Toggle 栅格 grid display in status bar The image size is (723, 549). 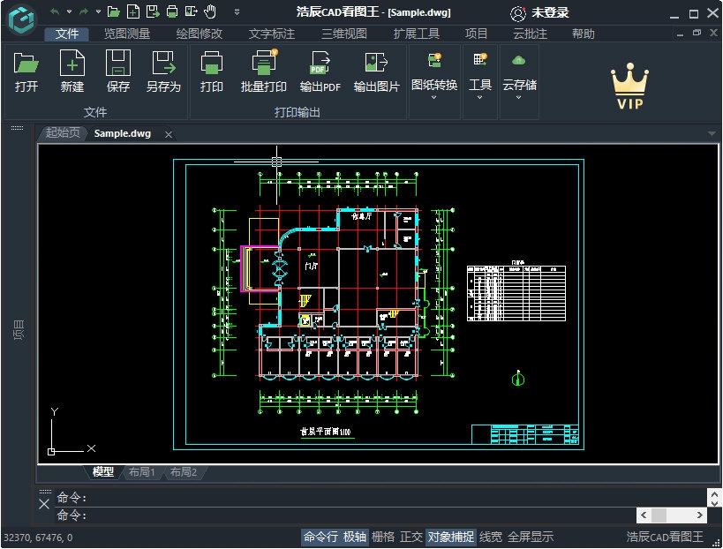click(383, 537)
